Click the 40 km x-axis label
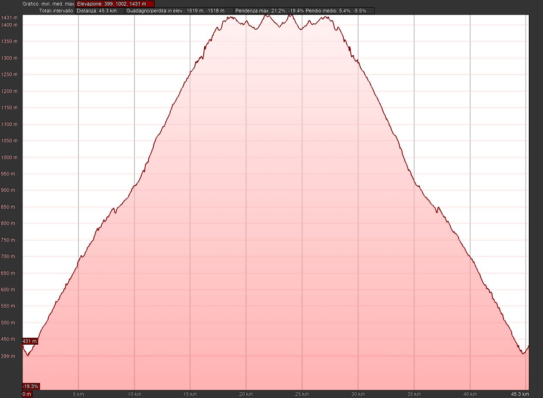The height and width of the screenshot is (398, 543). (x=470, y=394)
